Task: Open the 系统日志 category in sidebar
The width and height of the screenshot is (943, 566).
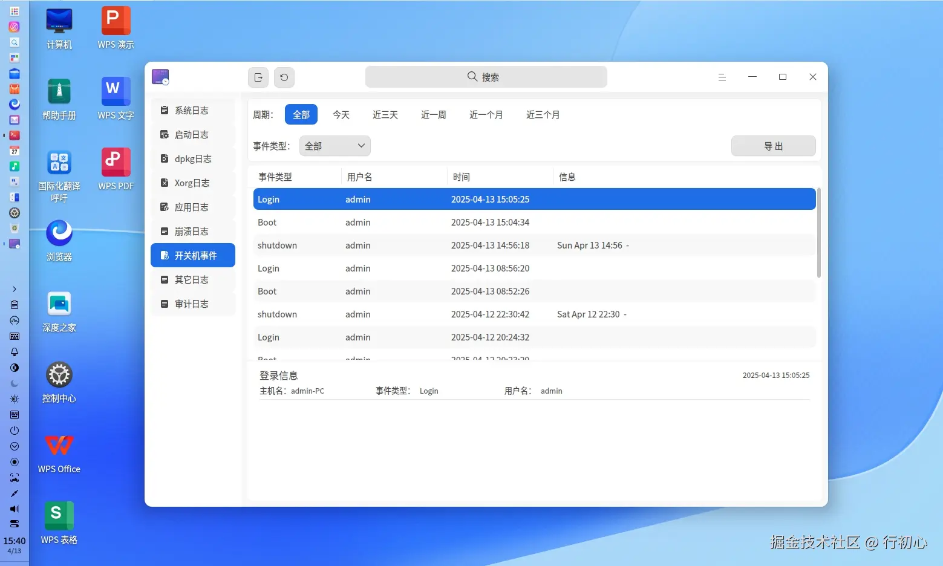Action: tap(191, 110)
